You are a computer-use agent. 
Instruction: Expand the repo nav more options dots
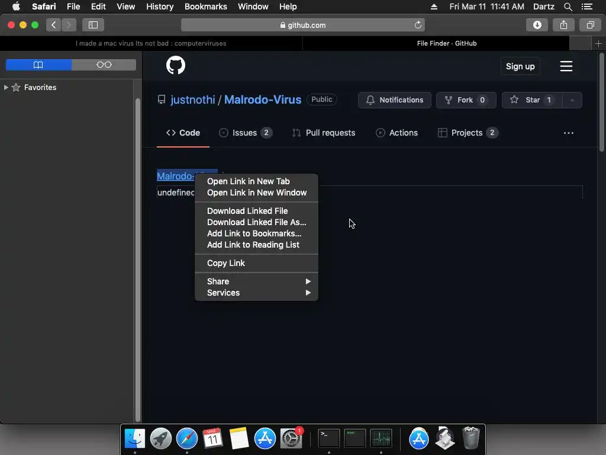[569, 133]
